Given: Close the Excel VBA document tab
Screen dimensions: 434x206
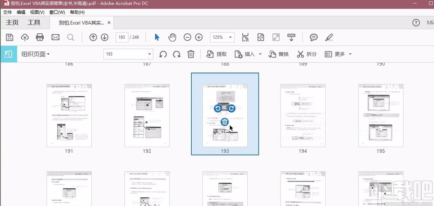Looking at the screenshot, I should (109, 23).
